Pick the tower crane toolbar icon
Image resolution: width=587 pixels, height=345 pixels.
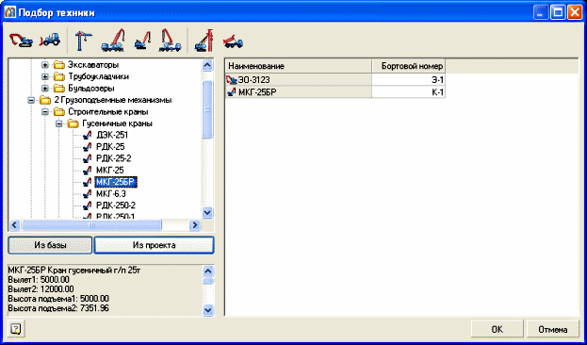(83, 40)
